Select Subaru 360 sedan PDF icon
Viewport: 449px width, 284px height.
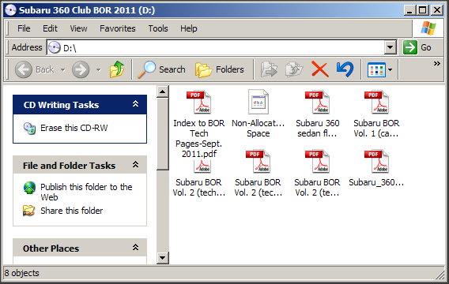tap(317, 103)
